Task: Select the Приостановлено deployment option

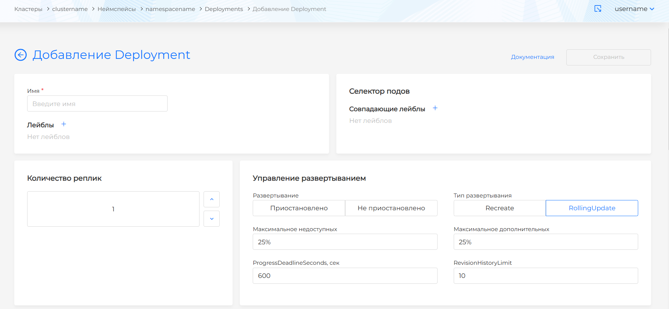Action: (x=299, y=208)
